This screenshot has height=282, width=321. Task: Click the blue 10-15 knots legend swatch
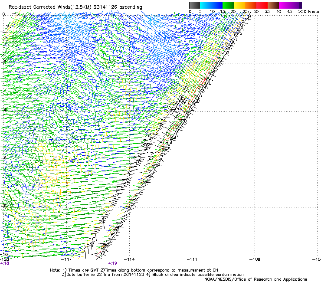217,5
